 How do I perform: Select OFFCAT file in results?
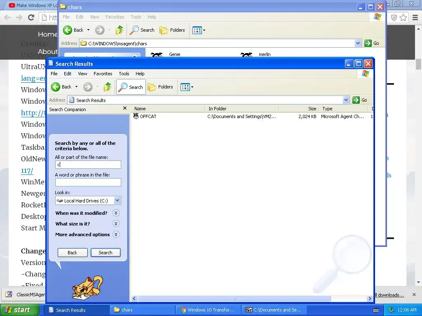point(145,116)
